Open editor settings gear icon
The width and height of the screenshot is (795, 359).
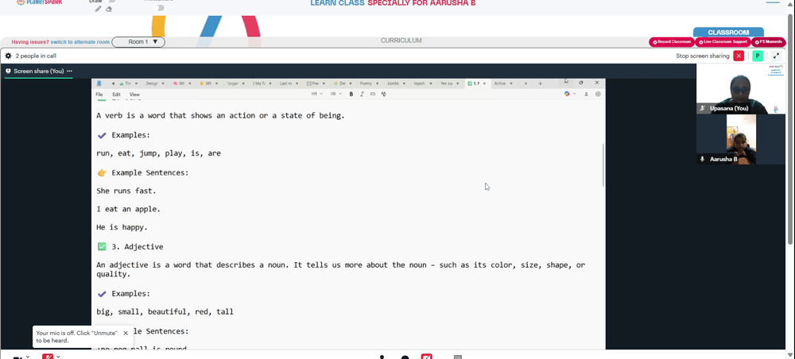pyautogui.click(x=598, y=95)
